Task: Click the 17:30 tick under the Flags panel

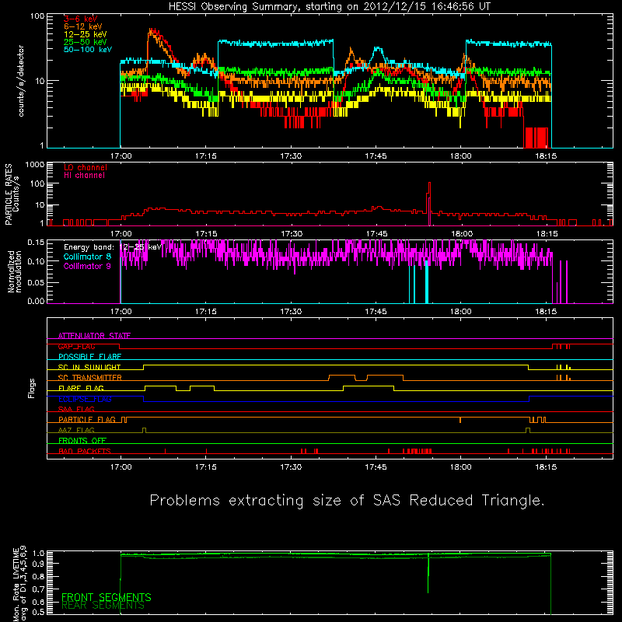Action: [291, 467]
